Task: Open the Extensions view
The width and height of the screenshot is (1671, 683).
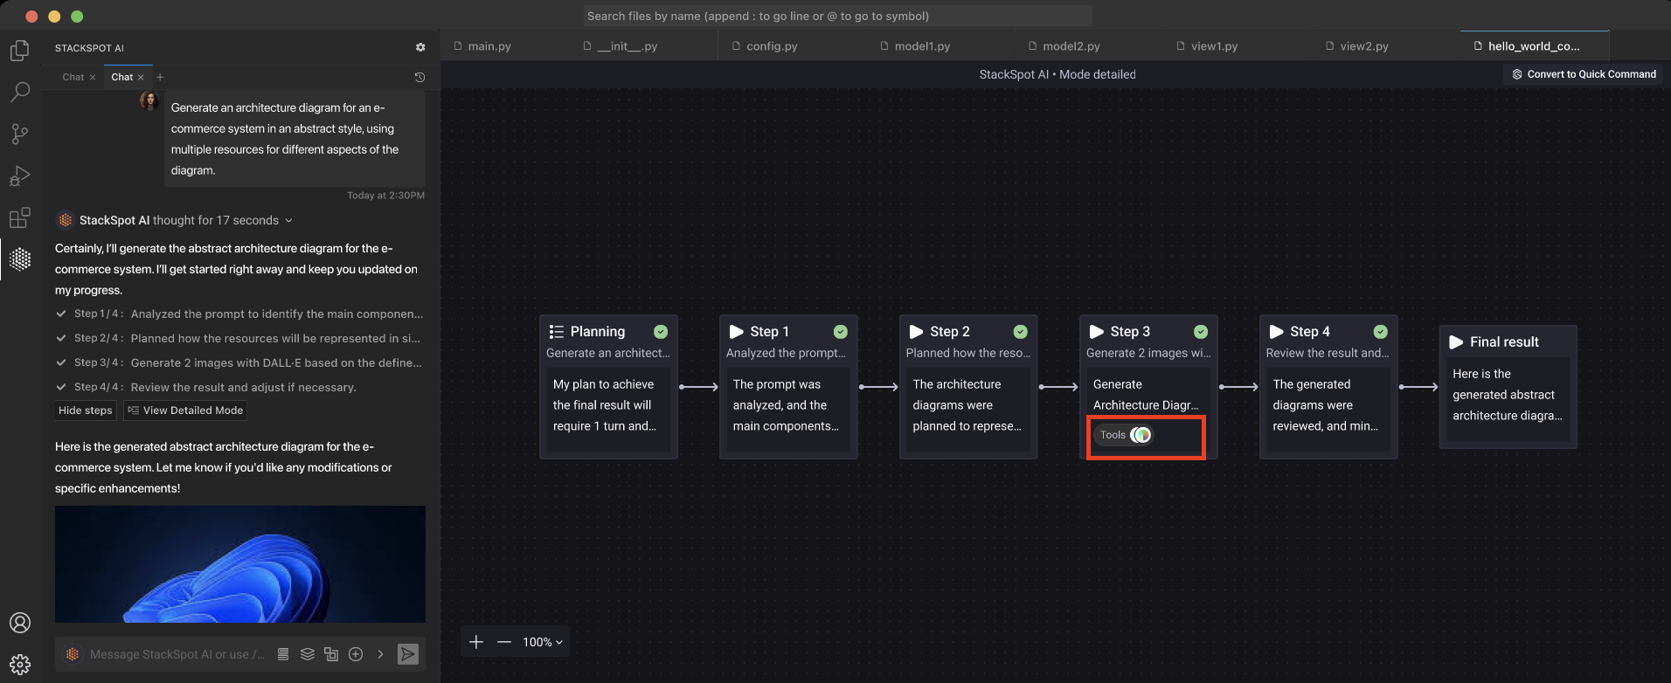Action: (x=20, y=217)
